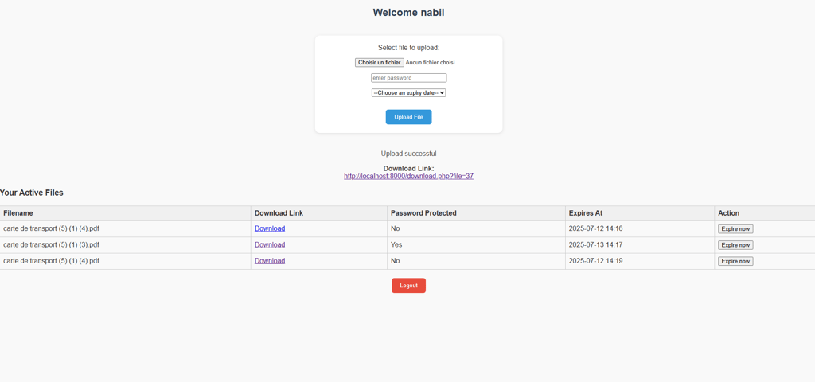This screenshot has height=382, width=815.
Task: Select the Password Protected column header
Action: point(423,213)
